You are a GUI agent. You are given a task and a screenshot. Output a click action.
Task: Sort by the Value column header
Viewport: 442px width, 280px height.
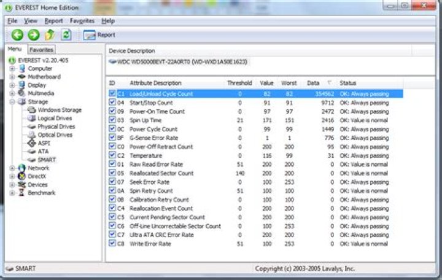click(266, 83)
